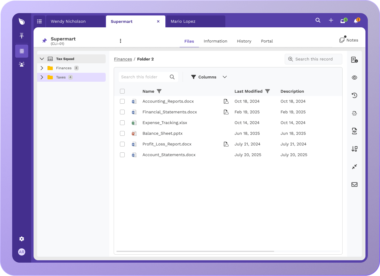Click the scan document icon in right toolbar
Image resolution: width=380 pixels, height=276 pixels.
coord(354,113)
